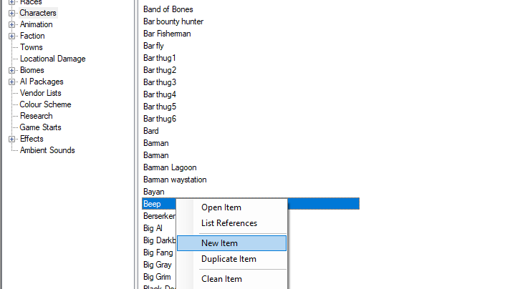Select Band of Bones list entry
505x289 pixels.
[x=168, y=9]
